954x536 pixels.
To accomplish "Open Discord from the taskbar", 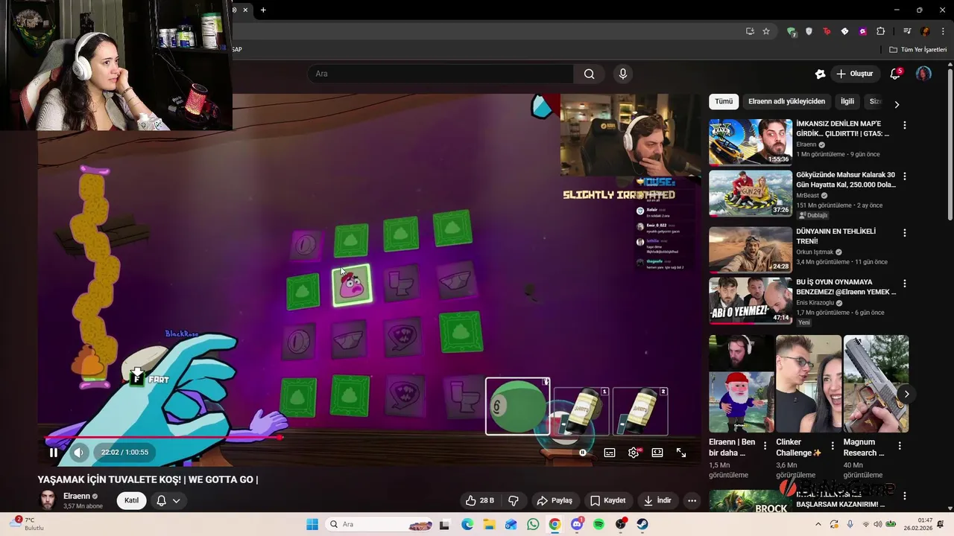I will [x=577, y=524].
